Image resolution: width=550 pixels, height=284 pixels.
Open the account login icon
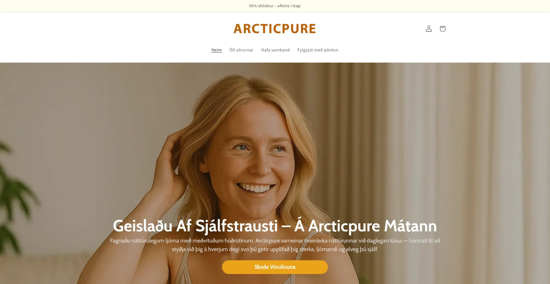click(x=429, y=29)
